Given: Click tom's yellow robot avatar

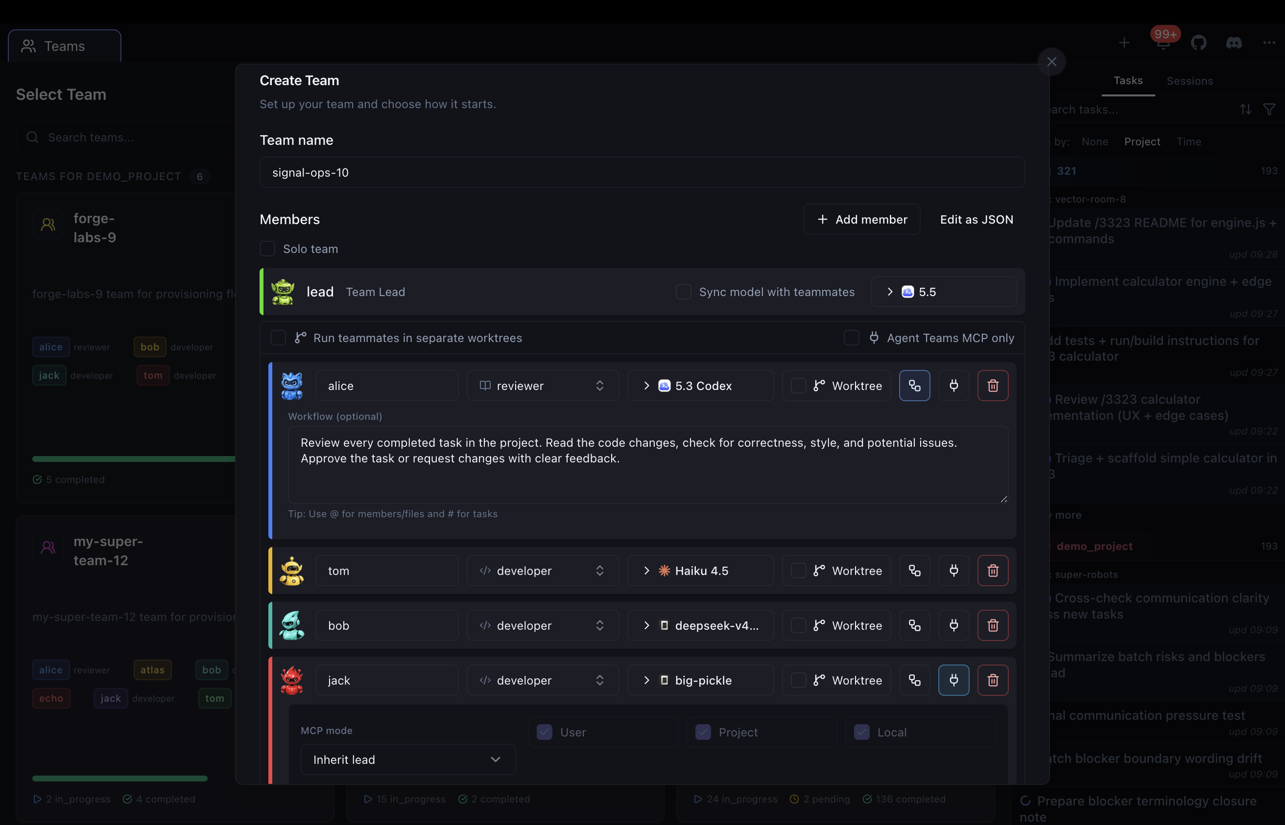Looking at the screenshot, I should (292, 571).
